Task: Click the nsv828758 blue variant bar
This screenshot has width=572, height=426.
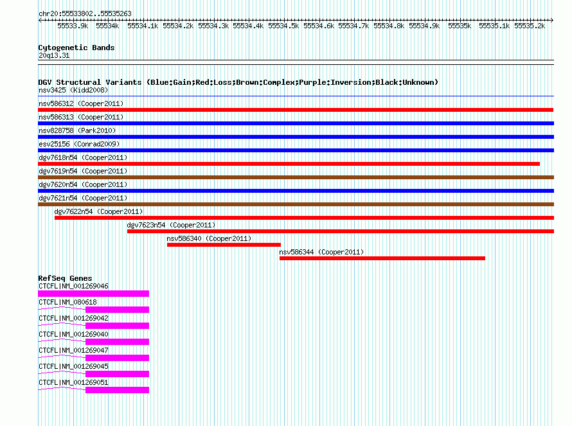Action: point(296,137)
